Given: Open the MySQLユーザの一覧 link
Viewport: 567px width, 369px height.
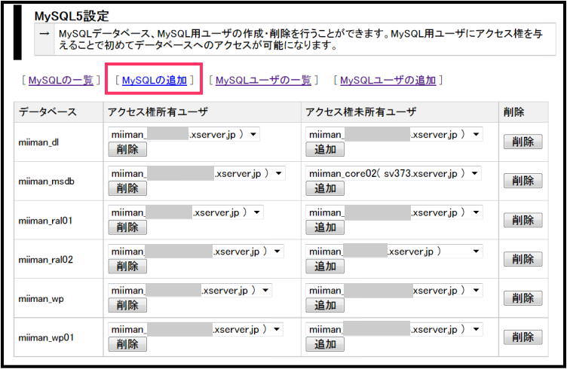Looking at the screenshot, I should 263,80.
